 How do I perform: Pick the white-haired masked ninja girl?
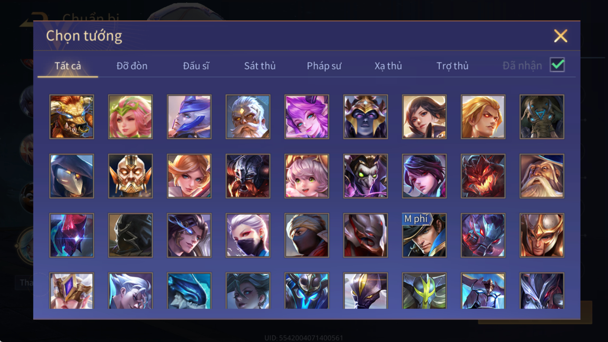(x=248, y=235)
